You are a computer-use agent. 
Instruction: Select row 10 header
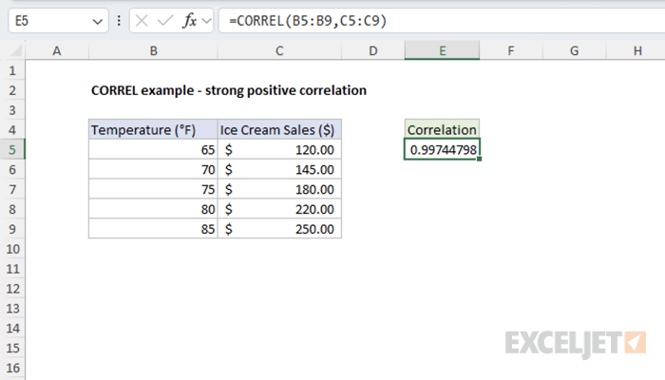tap(12, 249)
